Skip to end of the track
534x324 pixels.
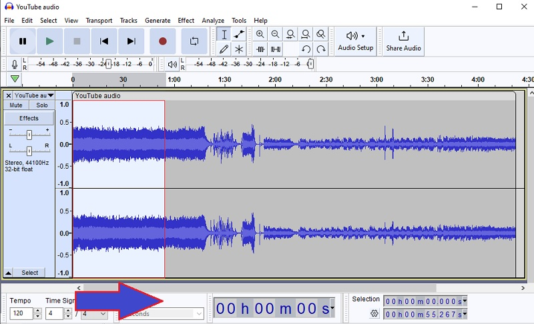[131, 41]
